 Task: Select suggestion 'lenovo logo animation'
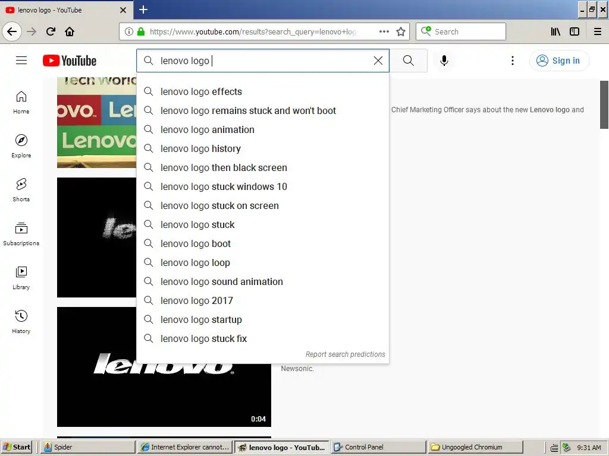262,129
